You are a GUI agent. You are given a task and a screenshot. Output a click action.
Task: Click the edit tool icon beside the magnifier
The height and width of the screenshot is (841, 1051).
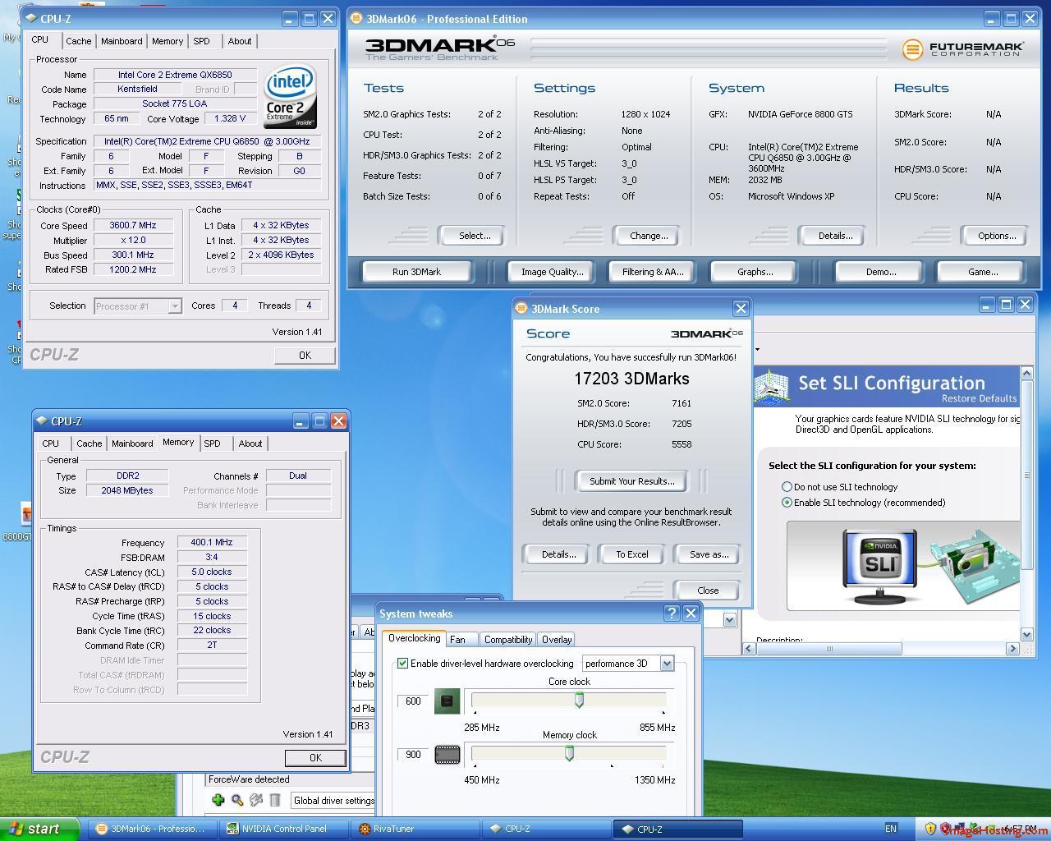tap(256, 800)
